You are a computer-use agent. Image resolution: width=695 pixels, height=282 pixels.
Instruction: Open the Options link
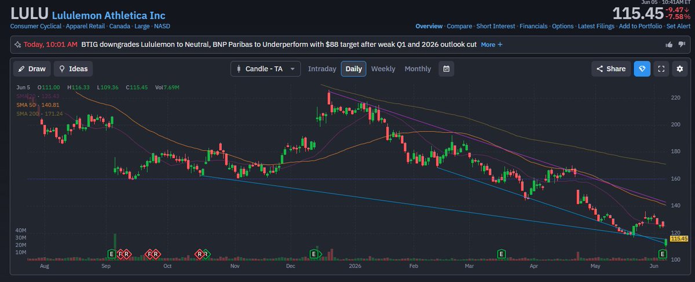coord(562,27)
